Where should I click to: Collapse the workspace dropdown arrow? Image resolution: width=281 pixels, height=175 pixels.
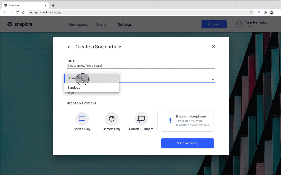213,80
